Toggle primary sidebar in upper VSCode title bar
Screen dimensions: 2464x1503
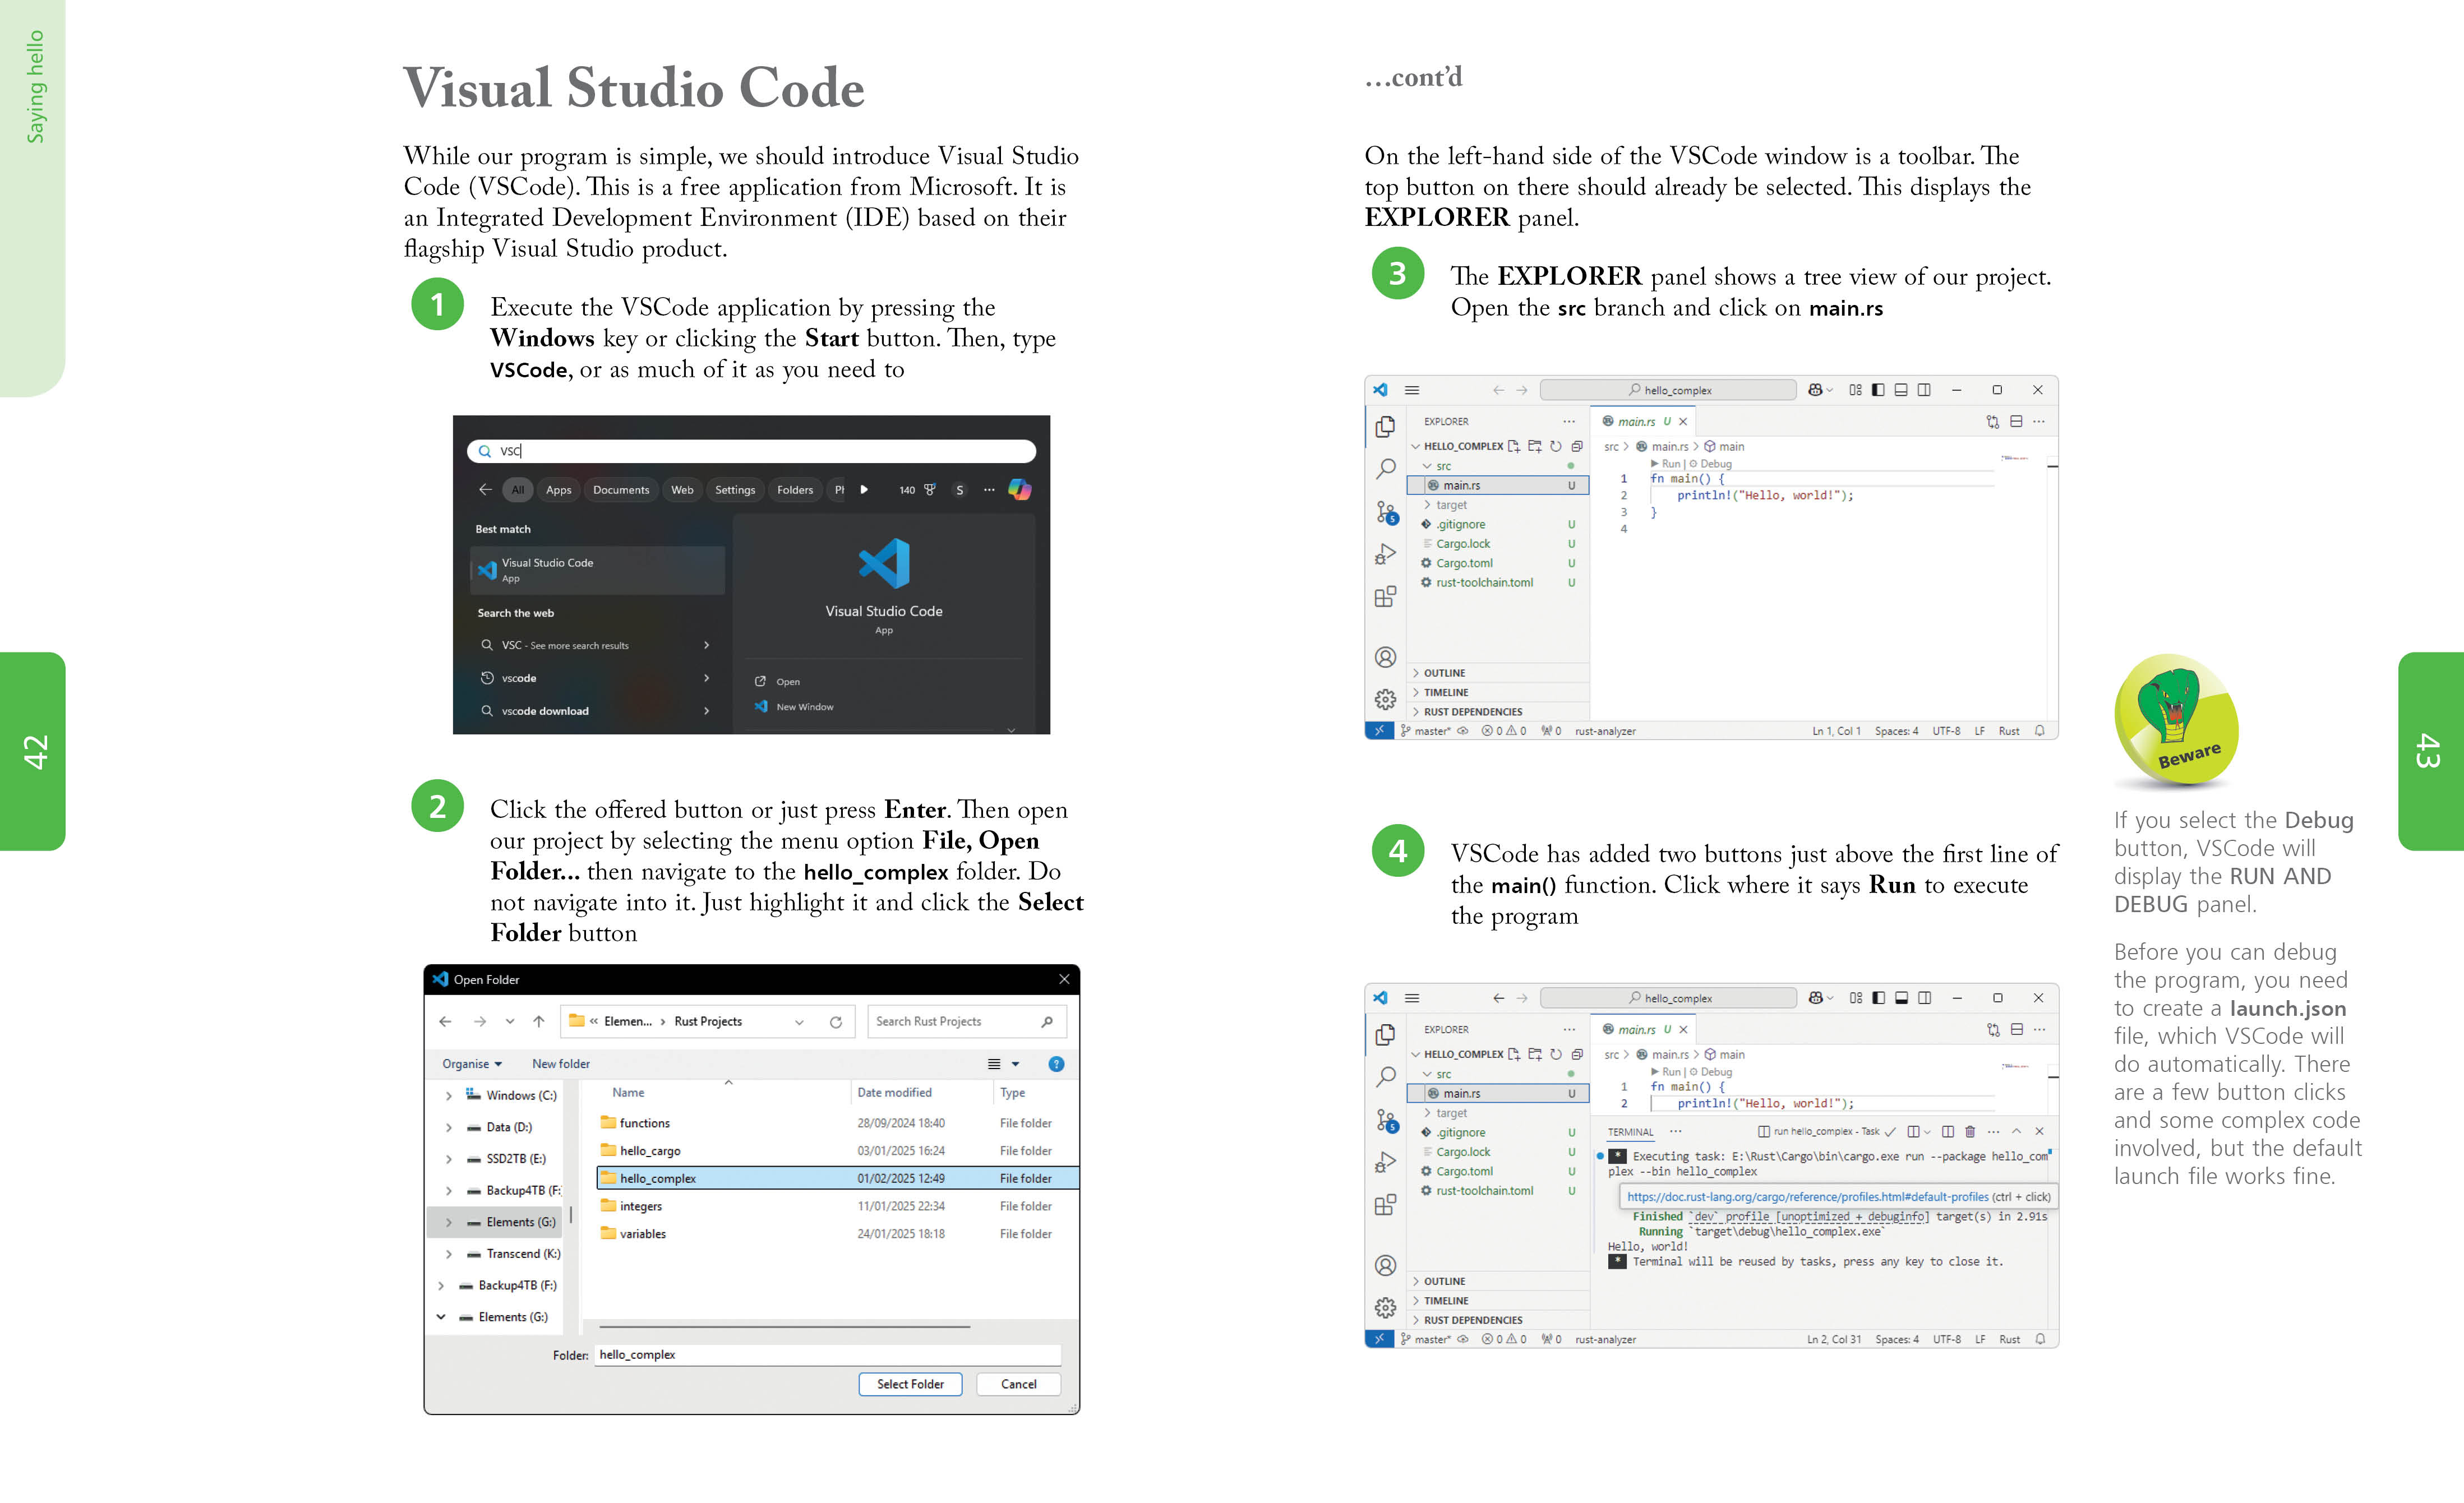tap(1878, 390)
